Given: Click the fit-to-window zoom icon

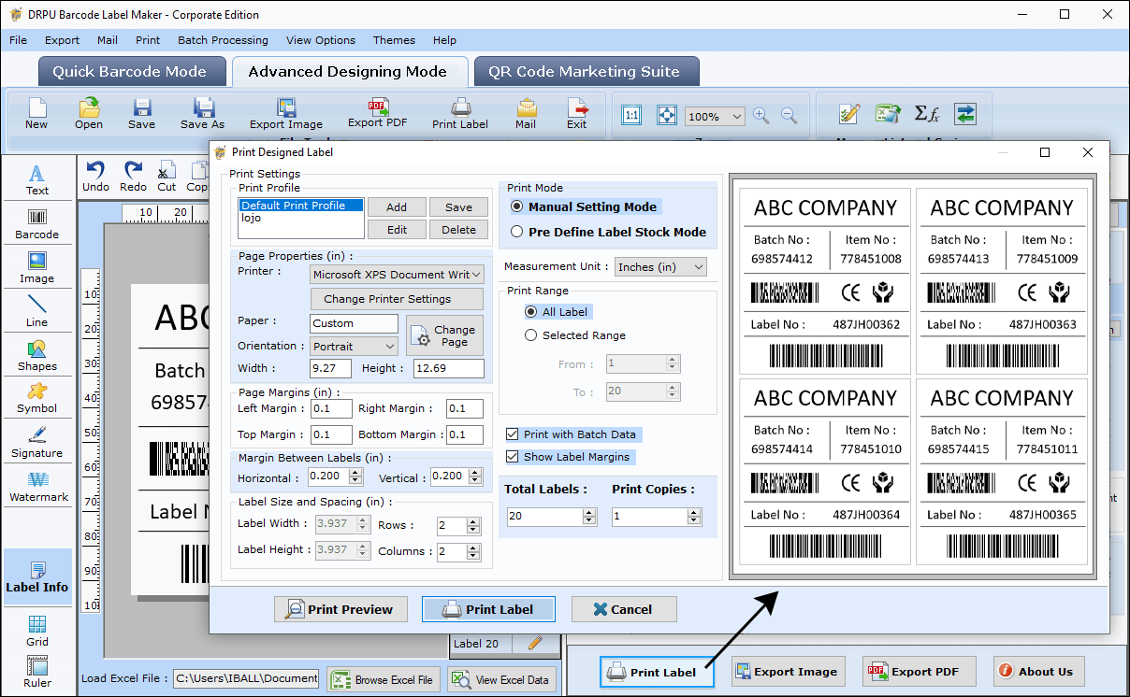Looking at the screenshot, I should pyautogui.click(x=666, y=115).
